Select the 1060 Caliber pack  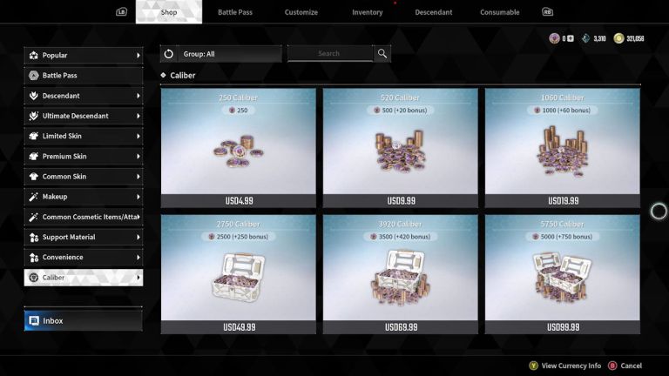[x=563, y=148]
